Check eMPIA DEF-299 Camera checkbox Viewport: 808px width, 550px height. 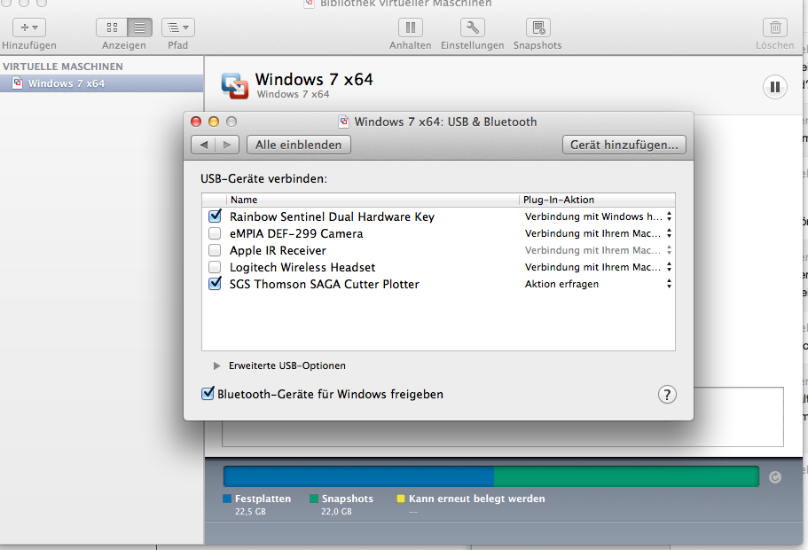(215, 233)
